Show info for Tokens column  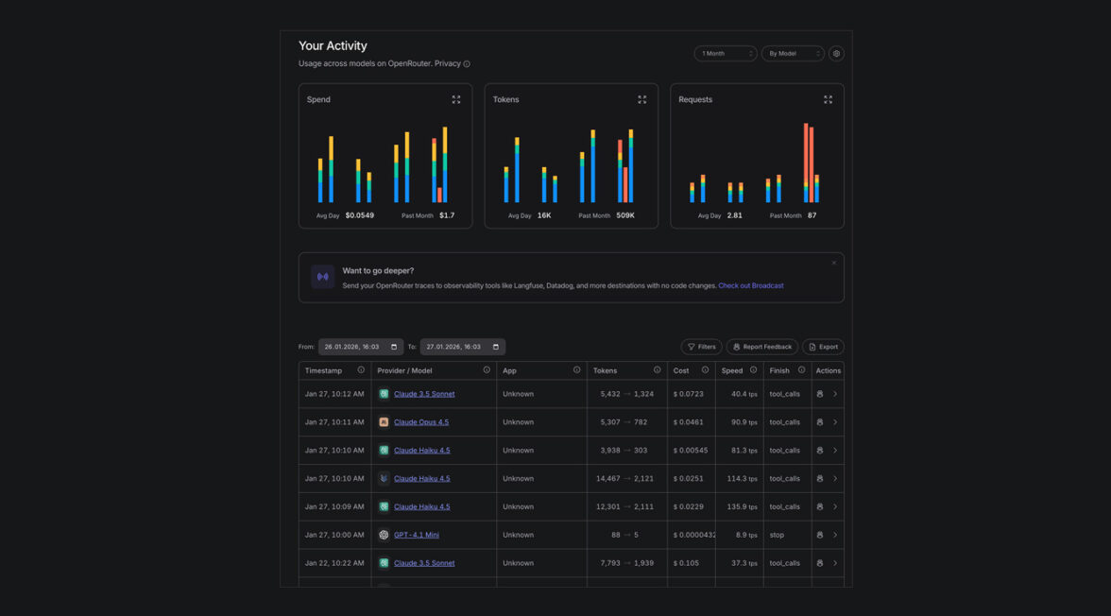click(657, 370)
